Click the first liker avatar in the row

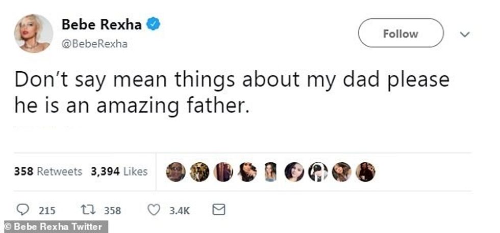coord(176,172)
